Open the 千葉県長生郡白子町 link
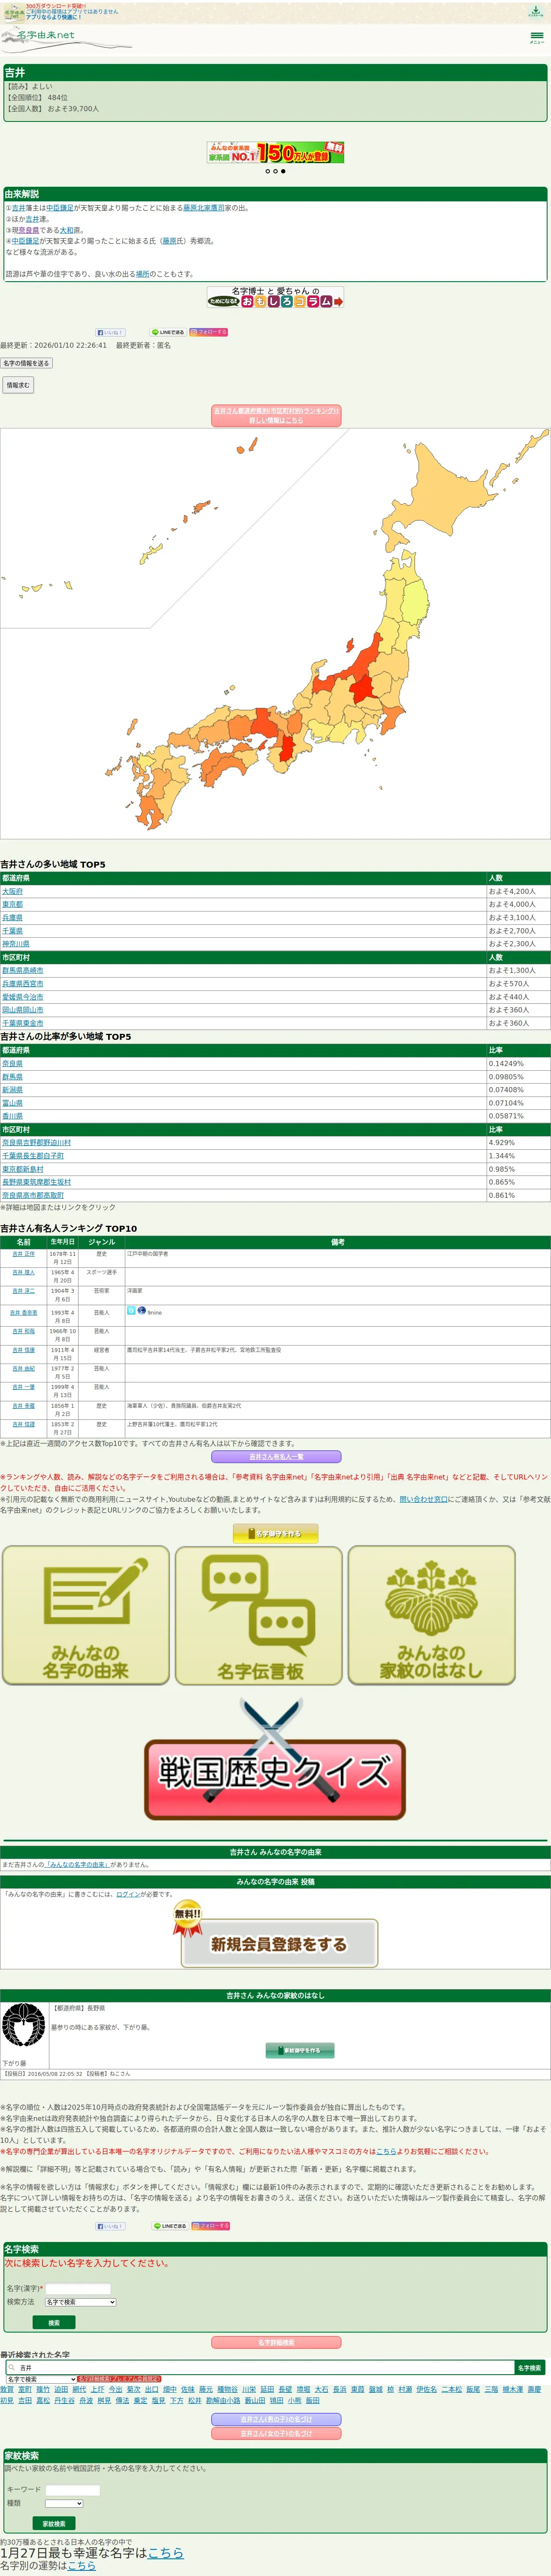Viewport: 551px width, 2576px height. 33,1156
